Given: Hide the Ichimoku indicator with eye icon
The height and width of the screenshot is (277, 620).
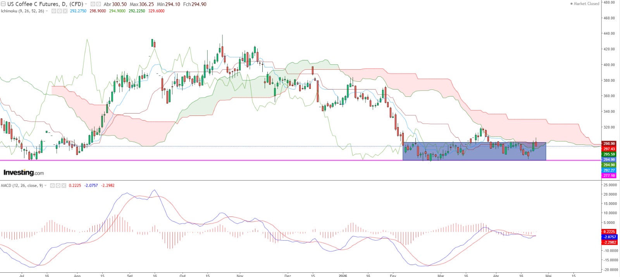Looking at the screenshot, I should [x=54, y=11].
